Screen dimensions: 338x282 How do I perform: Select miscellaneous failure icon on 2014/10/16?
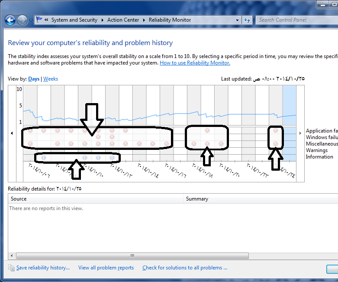(167, 144)
